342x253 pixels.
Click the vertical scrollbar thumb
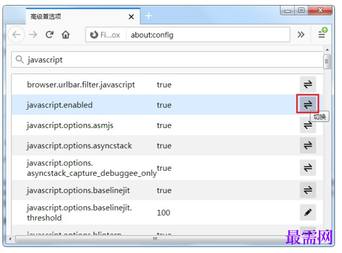tap(327, 61)
